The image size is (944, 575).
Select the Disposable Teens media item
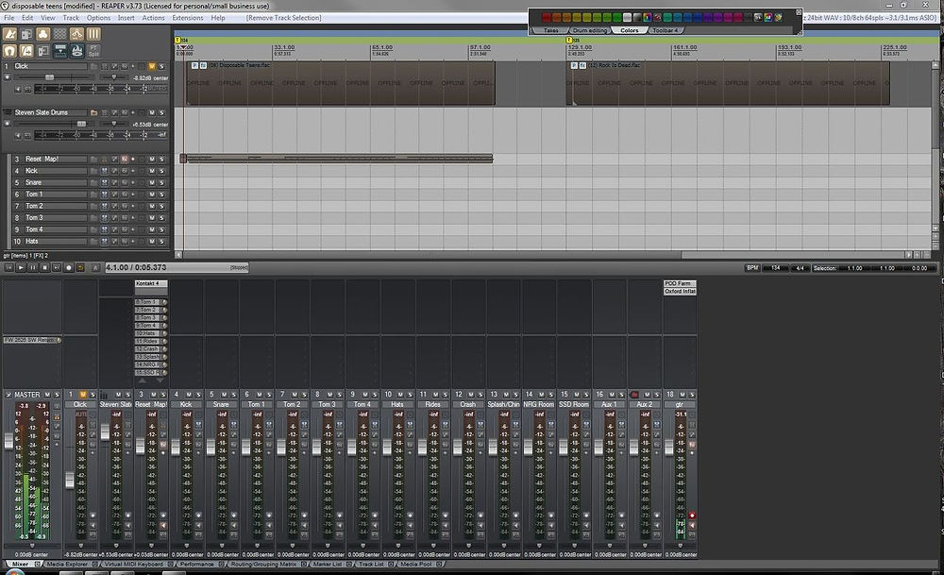coord(341,83)
